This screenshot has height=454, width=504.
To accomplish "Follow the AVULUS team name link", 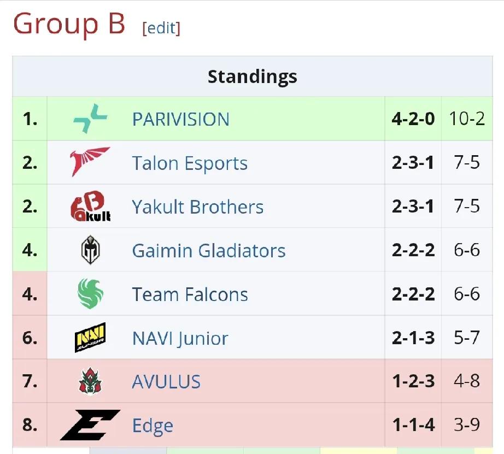I will [167, 382].
